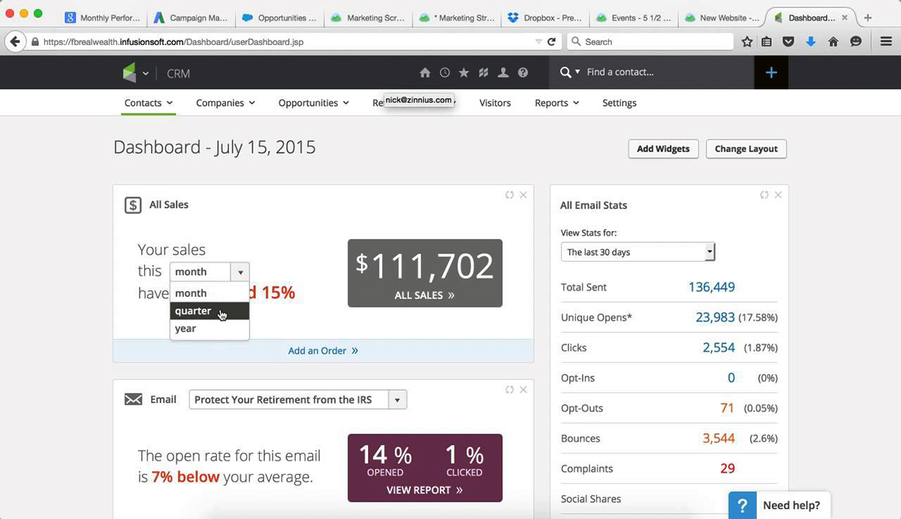Open the Opportunities menu
The image size is (901, 519).
pyautogui.click(x=313, y=103)
